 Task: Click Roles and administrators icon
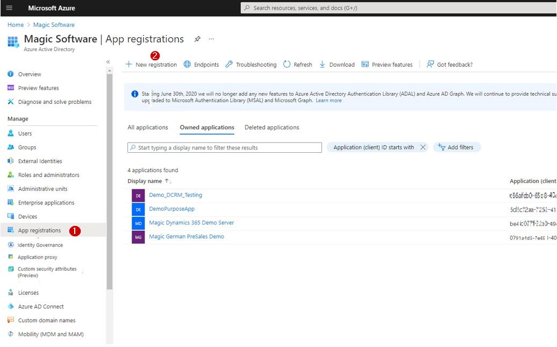pos(11,174)
